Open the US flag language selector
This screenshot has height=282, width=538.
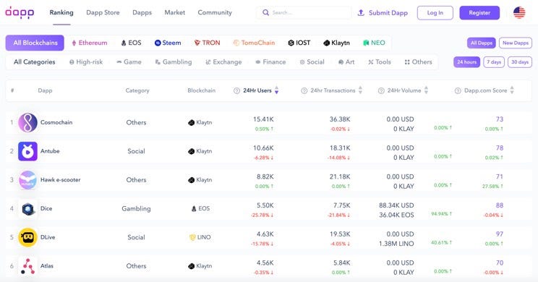coord(519,13)
